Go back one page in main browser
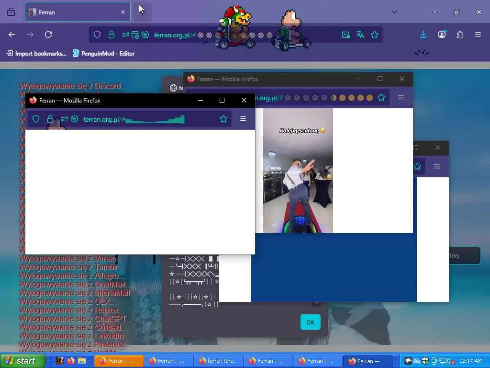Screen dimensions: 490x368 12,34
